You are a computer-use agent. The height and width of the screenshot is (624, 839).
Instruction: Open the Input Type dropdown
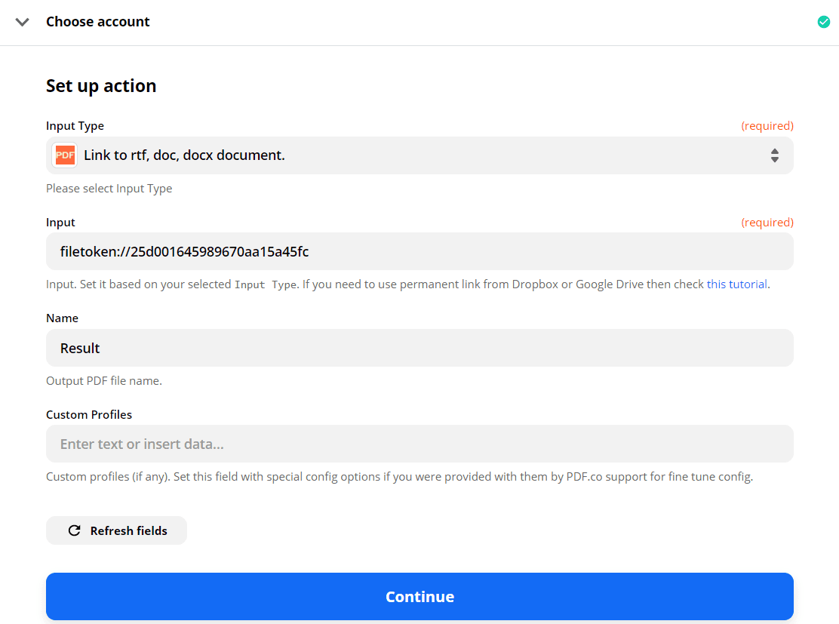click(419, 155)
